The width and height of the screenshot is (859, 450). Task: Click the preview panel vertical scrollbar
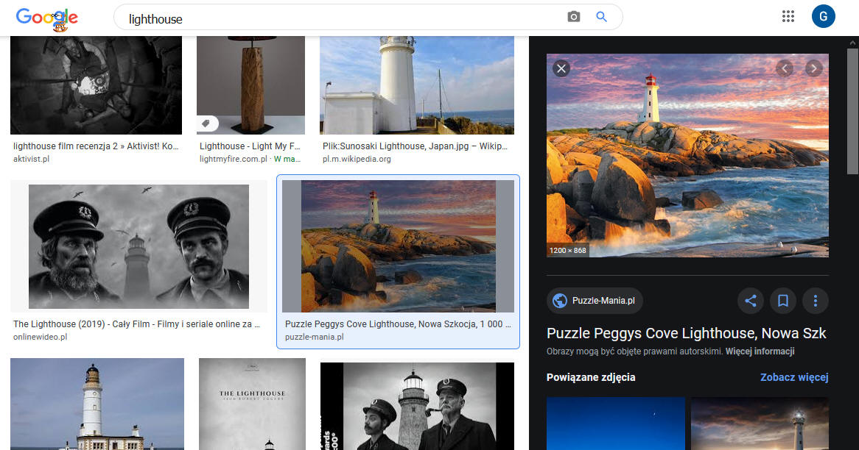(x=852, y=110)
